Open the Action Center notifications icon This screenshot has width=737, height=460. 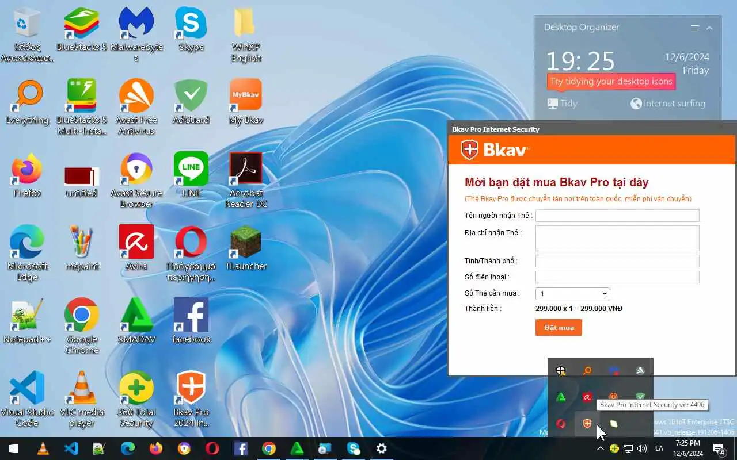719,448
